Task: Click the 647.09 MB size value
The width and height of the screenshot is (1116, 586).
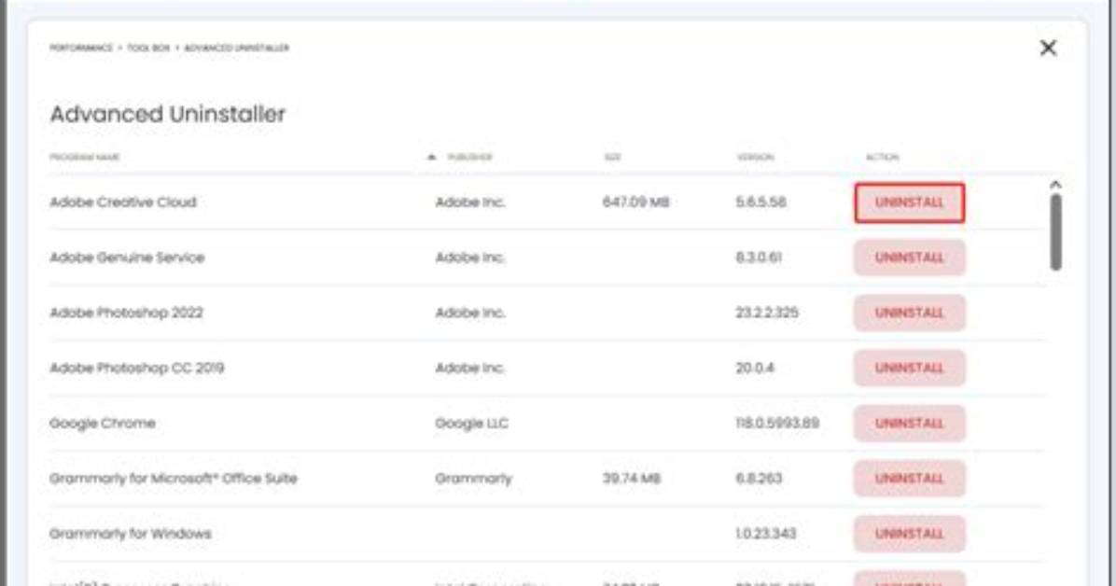Action: tap(635, 202)
